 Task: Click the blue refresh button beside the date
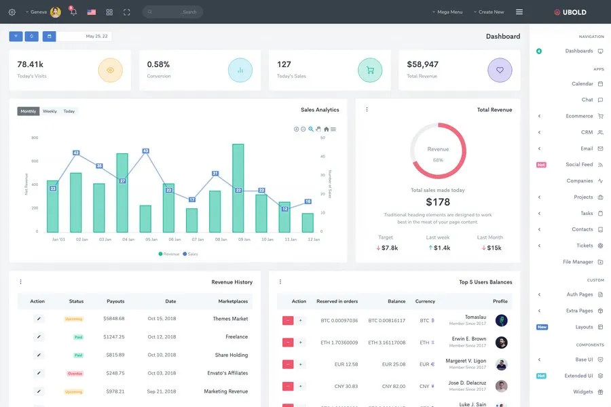point(32,37)
